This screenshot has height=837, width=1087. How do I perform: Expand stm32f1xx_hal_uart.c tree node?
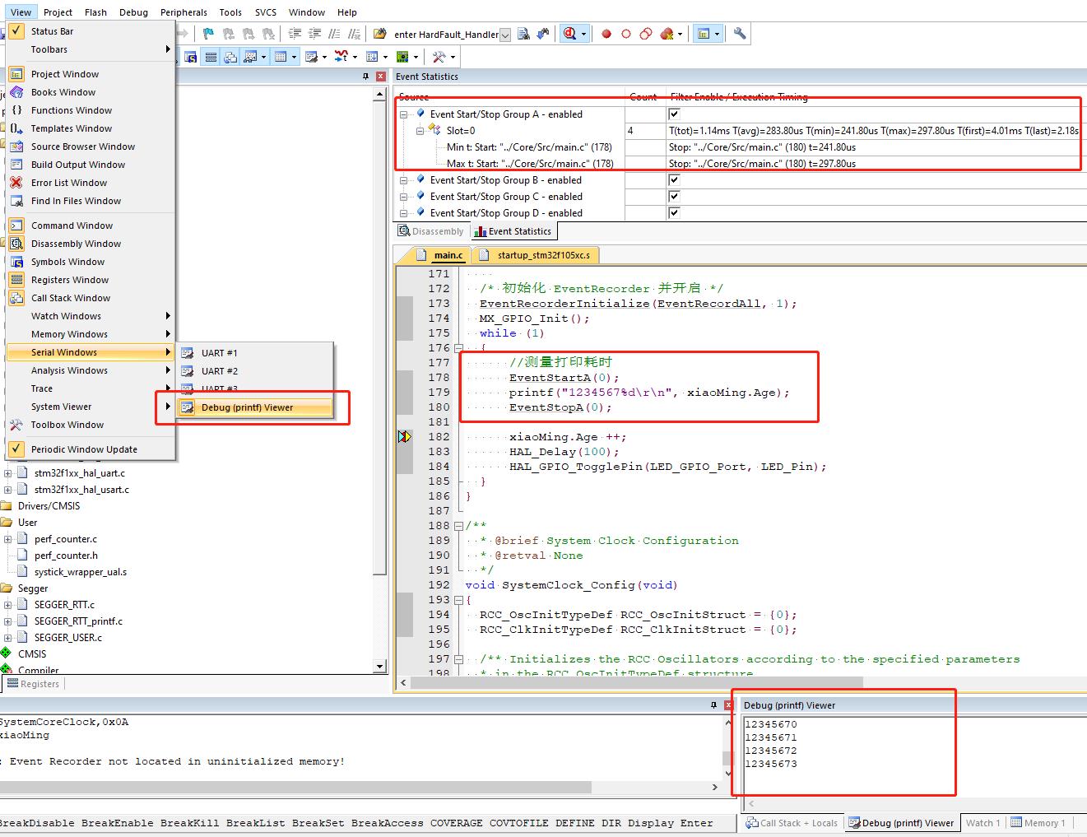point(8,473)
